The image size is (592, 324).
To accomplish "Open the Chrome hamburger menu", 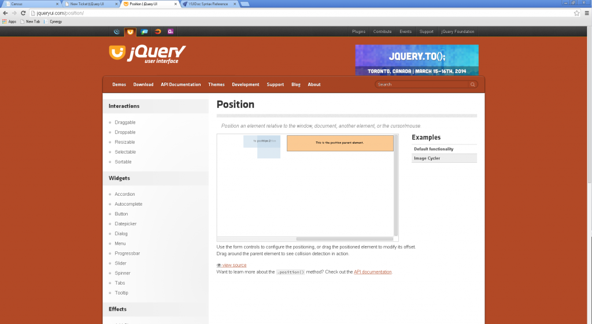I will (586, 13).
